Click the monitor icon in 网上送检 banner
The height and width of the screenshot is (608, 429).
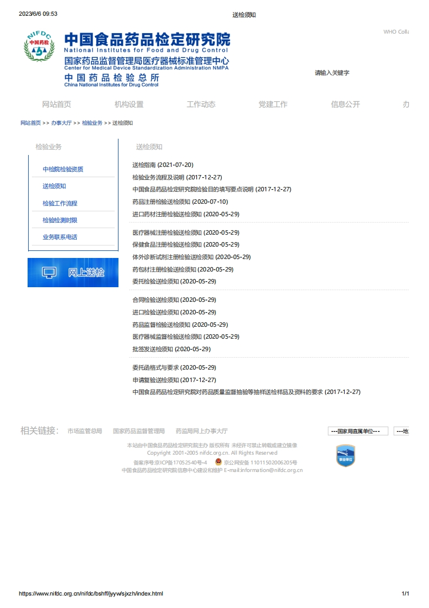49,273
